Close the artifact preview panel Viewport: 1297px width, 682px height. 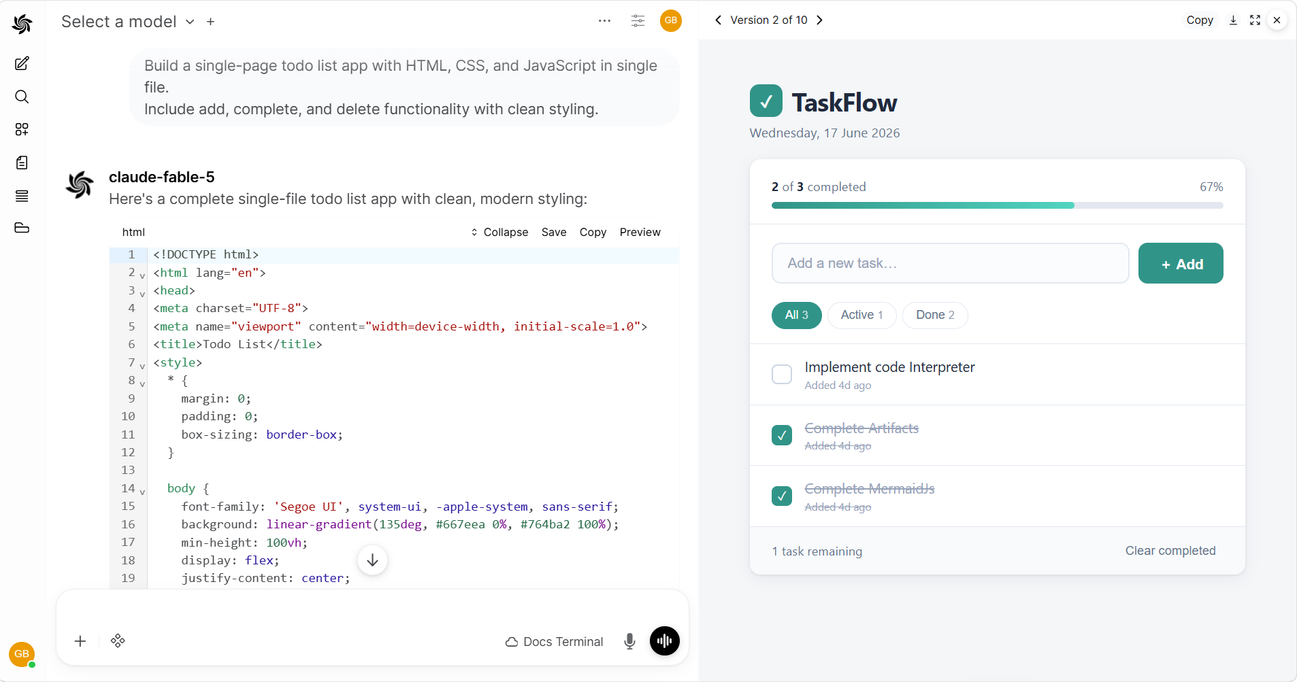point(1277,20)
